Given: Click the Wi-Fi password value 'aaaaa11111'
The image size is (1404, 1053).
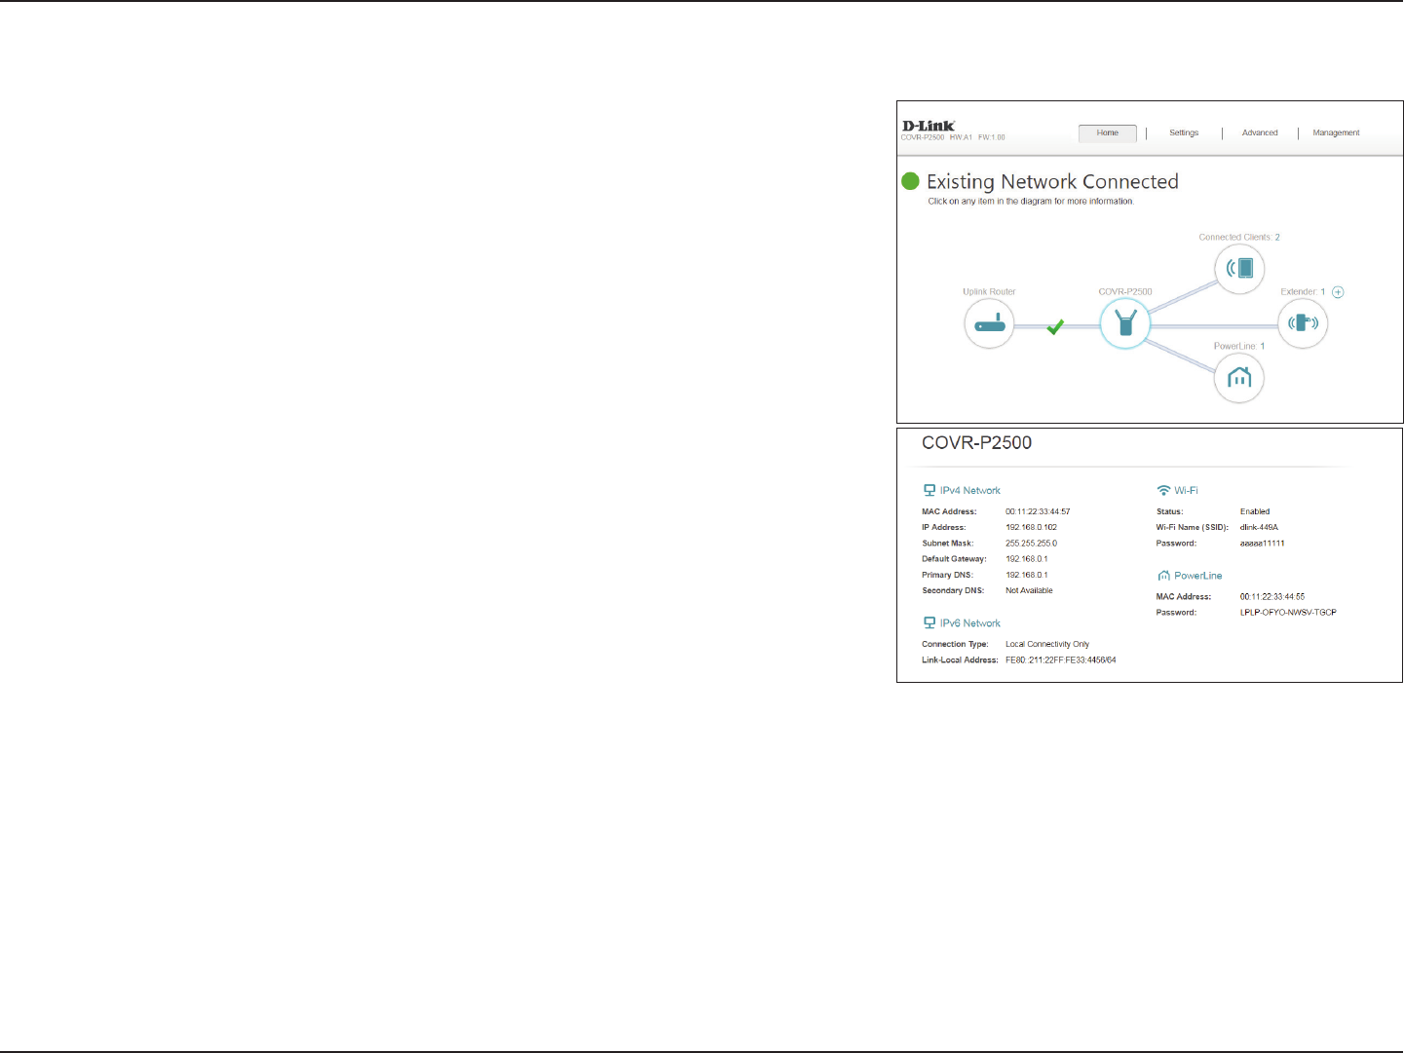Looking at the screenshot, I should tap(1262, 544).
